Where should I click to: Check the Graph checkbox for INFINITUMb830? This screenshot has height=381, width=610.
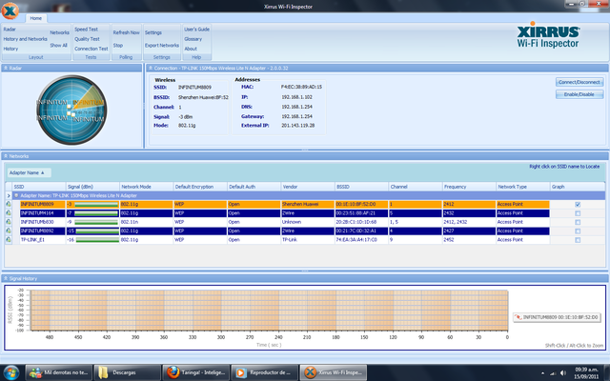click(578, 222)
